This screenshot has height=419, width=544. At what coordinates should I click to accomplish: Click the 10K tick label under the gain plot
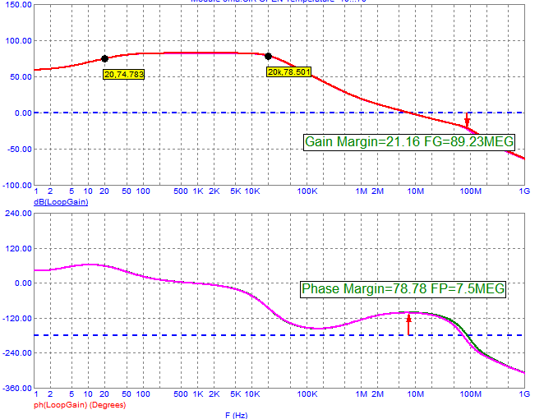[252, 191]
